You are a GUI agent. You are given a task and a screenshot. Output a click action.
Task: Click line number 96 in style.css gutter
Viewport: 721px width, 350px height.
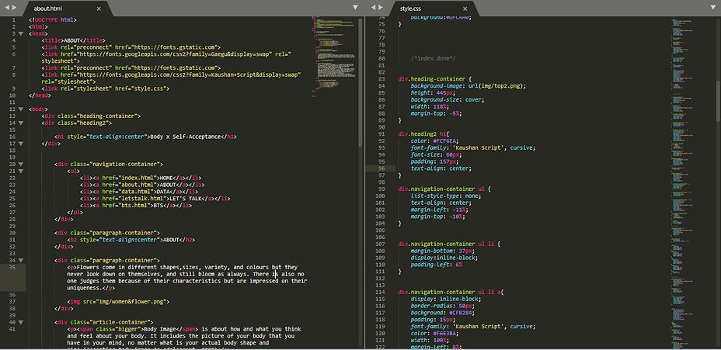tap(380, 168)
